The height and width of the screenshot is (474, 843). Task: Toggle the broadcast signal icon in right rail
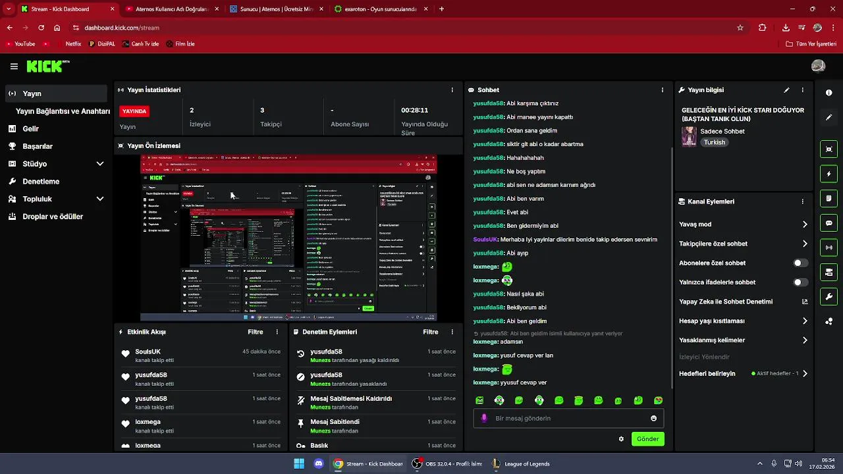[x=829, y=248]
